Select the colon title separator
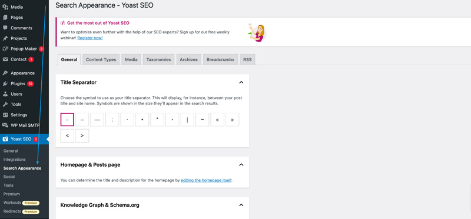The height and width of the screenshot is (219, 471). tap(112, 120)
